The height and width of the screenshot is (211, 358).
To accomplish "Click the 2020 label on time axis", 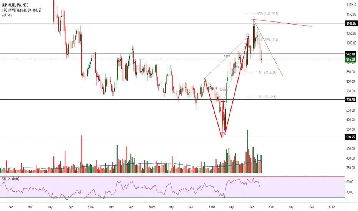I will click(212, 207).
